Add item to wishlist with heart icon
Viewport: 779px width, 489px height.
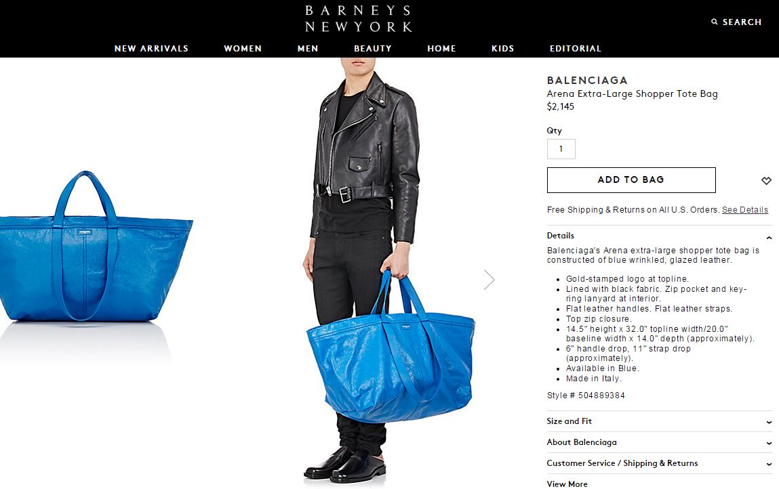tap(766, 181)
